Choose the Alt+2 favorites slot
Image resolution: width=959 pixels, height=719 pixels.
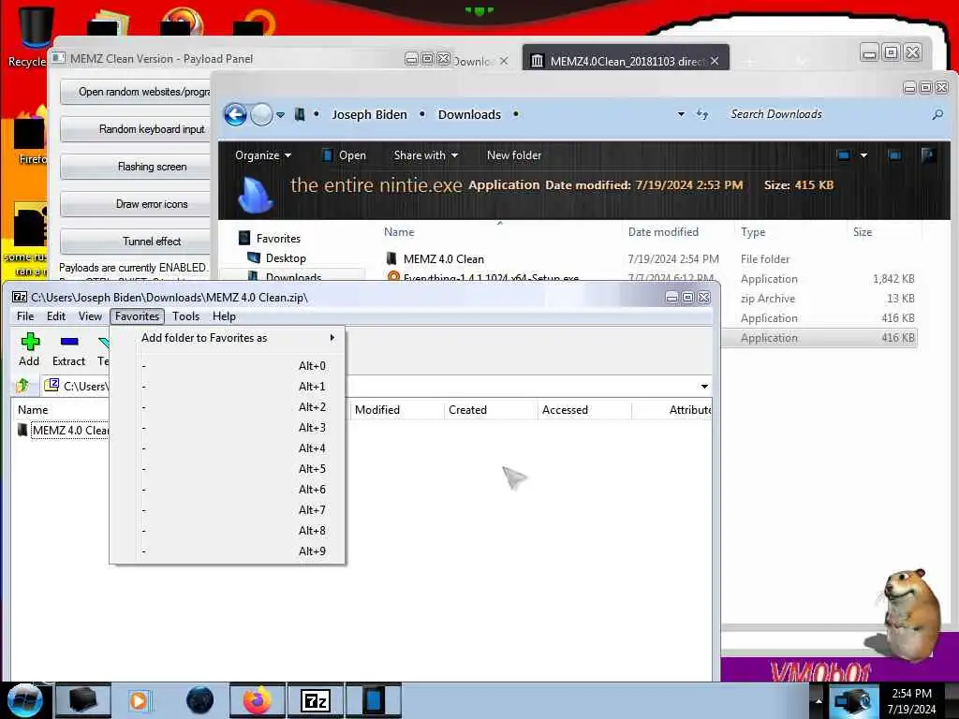pyautogui.click(x=228, y=407)
